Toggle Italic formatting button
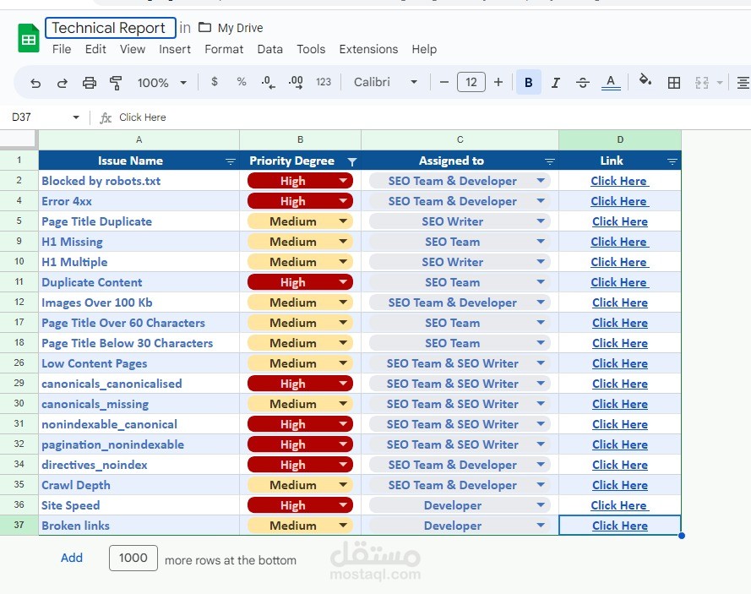 [x=556, y=83]
